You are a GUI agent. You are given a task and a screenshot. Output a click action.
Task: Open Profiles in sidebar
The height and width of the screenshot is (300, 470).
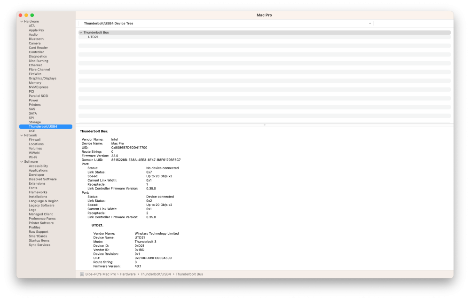pos(34,228)
